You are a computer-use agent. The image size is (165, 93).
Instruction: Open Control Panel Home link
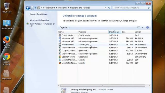click(x=39, y=14)
